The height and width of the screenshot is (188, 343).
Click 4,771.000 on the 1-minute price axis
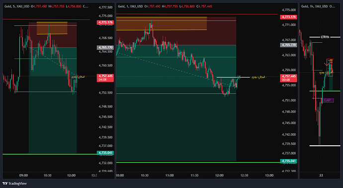coord(289,25)
